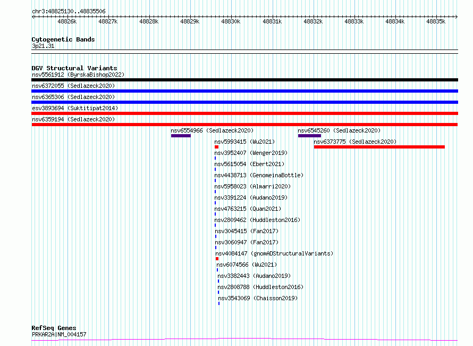Open variant nsv6545260 (Sedlazeck2020)
Viewport: 473px width, 346px height.
(339, 130)
